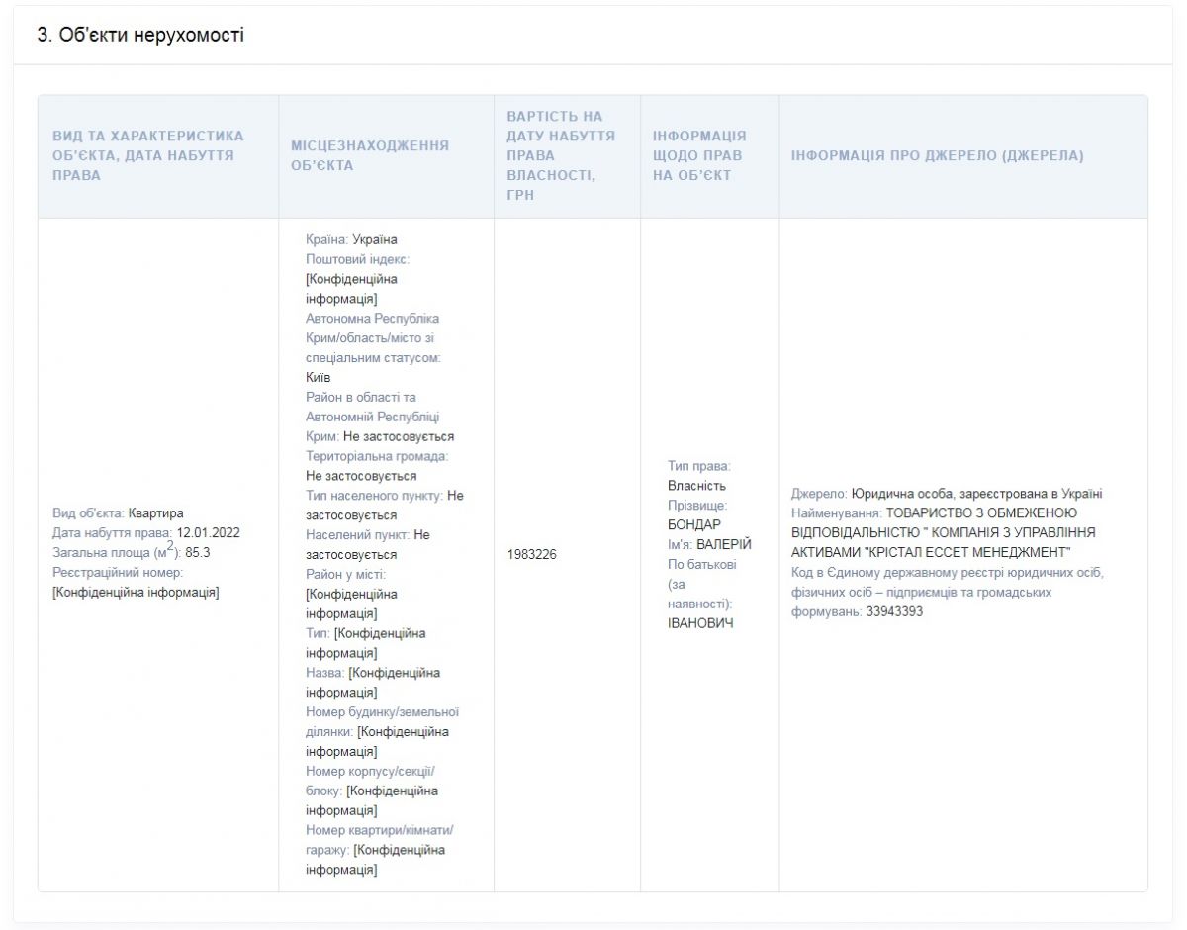Click the total area value 85.3
Image resolution: width=1187 pixels, height=930 pixels.
197,553
